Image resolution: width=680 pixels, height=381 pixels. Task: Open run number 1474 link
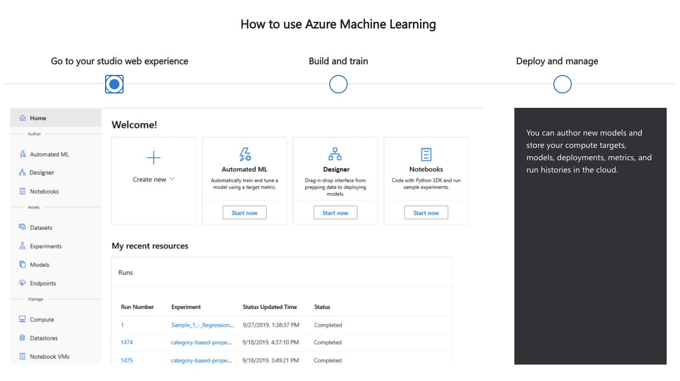pyautogui.click(x=127, y=342)
